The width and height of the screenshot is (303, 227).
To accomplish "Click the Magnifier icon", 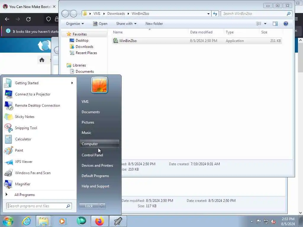I will (8, 184).
